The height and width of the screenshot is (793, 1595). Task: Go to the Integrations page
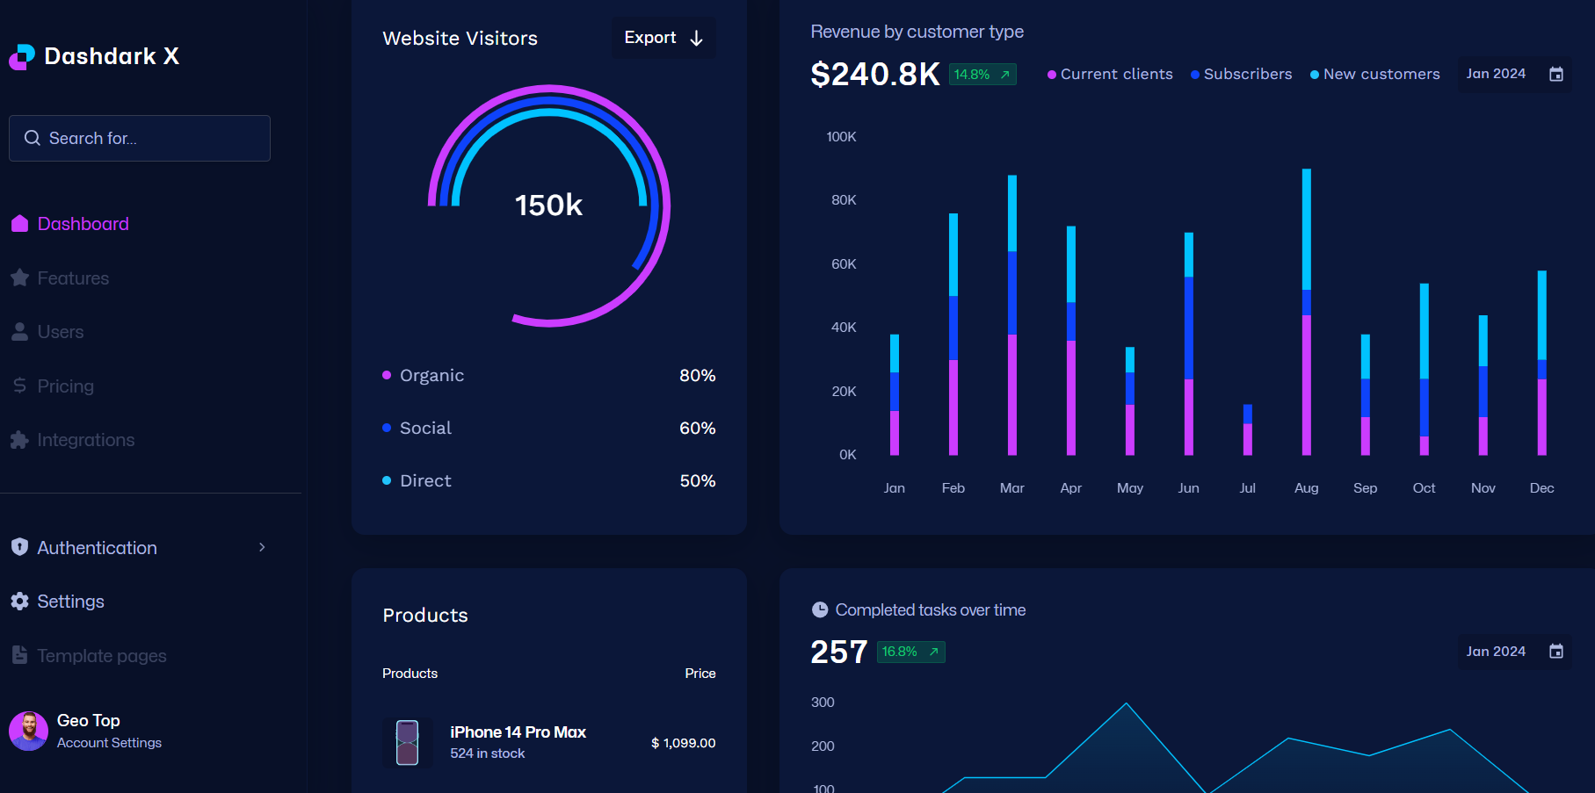pos(85,440)
